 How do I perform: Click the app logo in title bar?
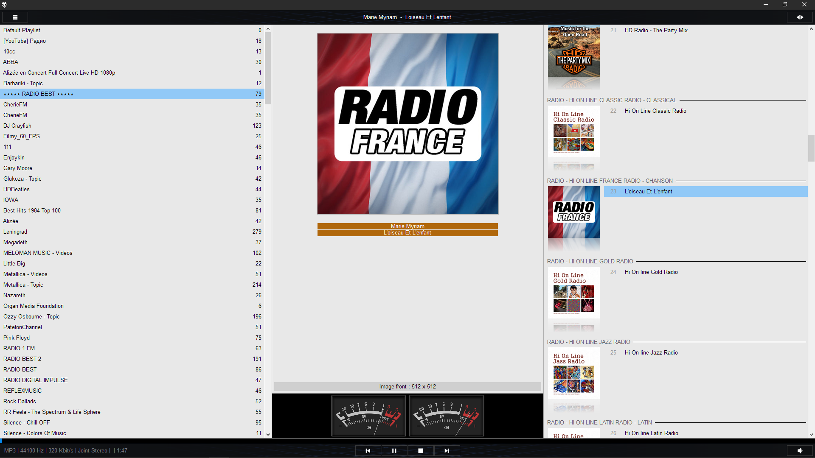click(4, 5)
